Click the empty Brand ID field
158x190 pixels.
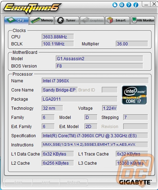click(110, 90)
